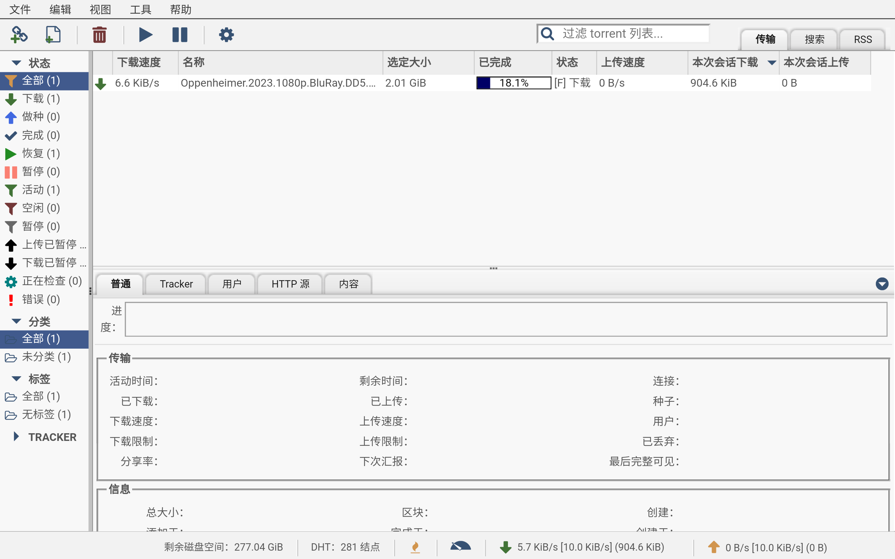Sort by the 下载速度 column header

coord(146,63)
